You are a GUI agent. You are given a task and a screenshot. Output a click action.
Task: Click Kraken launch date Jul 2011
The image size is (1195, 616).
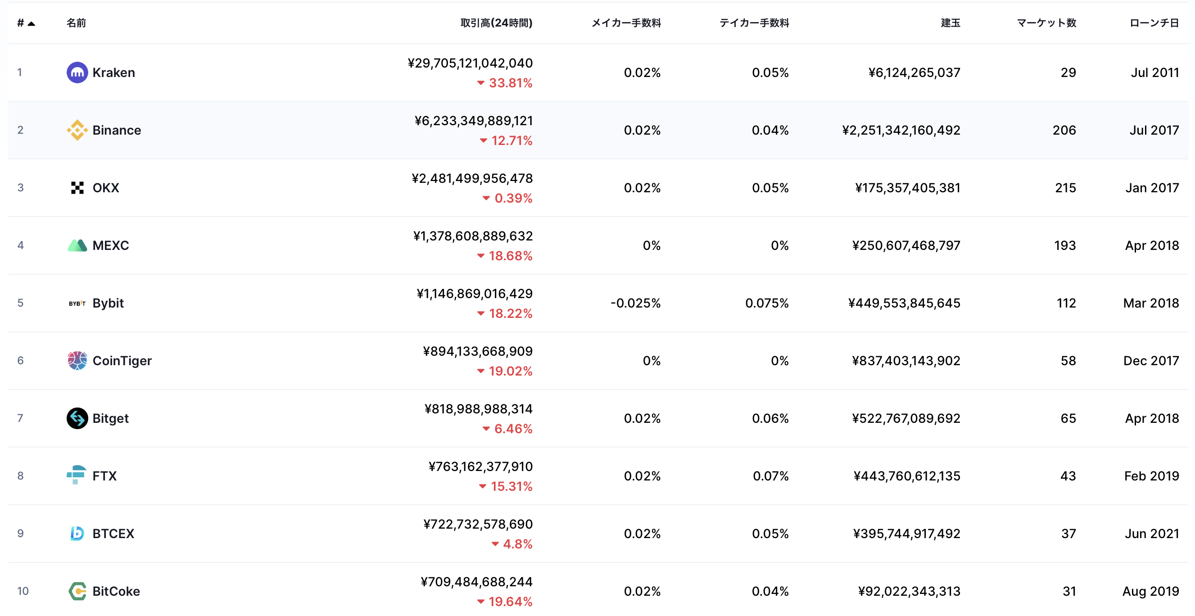pyautogui.click(x=1154, y=72)
